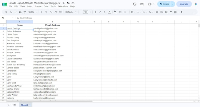Undo the last action
Screen dimensions: 200x107
[11, 12]
